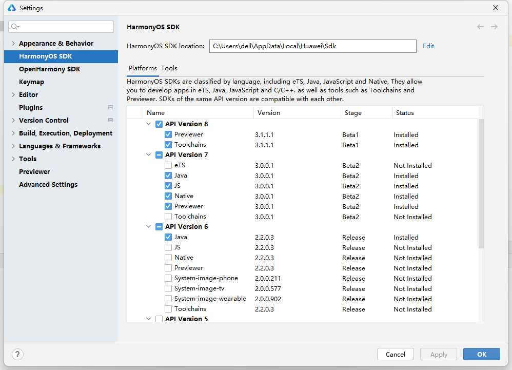Open Advanced Settings page

pyautogui.click(x=48, y=185)
